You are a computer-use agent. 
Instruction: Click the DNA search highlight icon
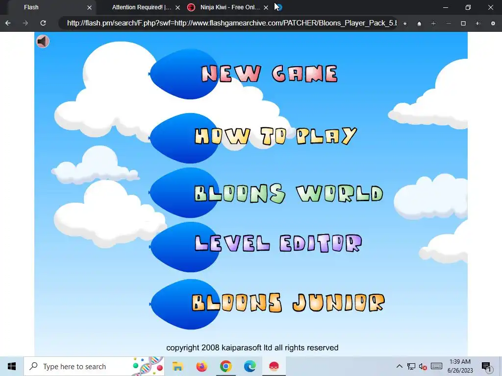[148, 366]
